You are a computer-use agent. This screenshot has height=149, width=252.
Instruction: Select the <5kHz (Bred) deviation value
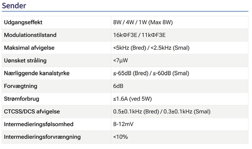pyautogui.click(x=151, y=48)
